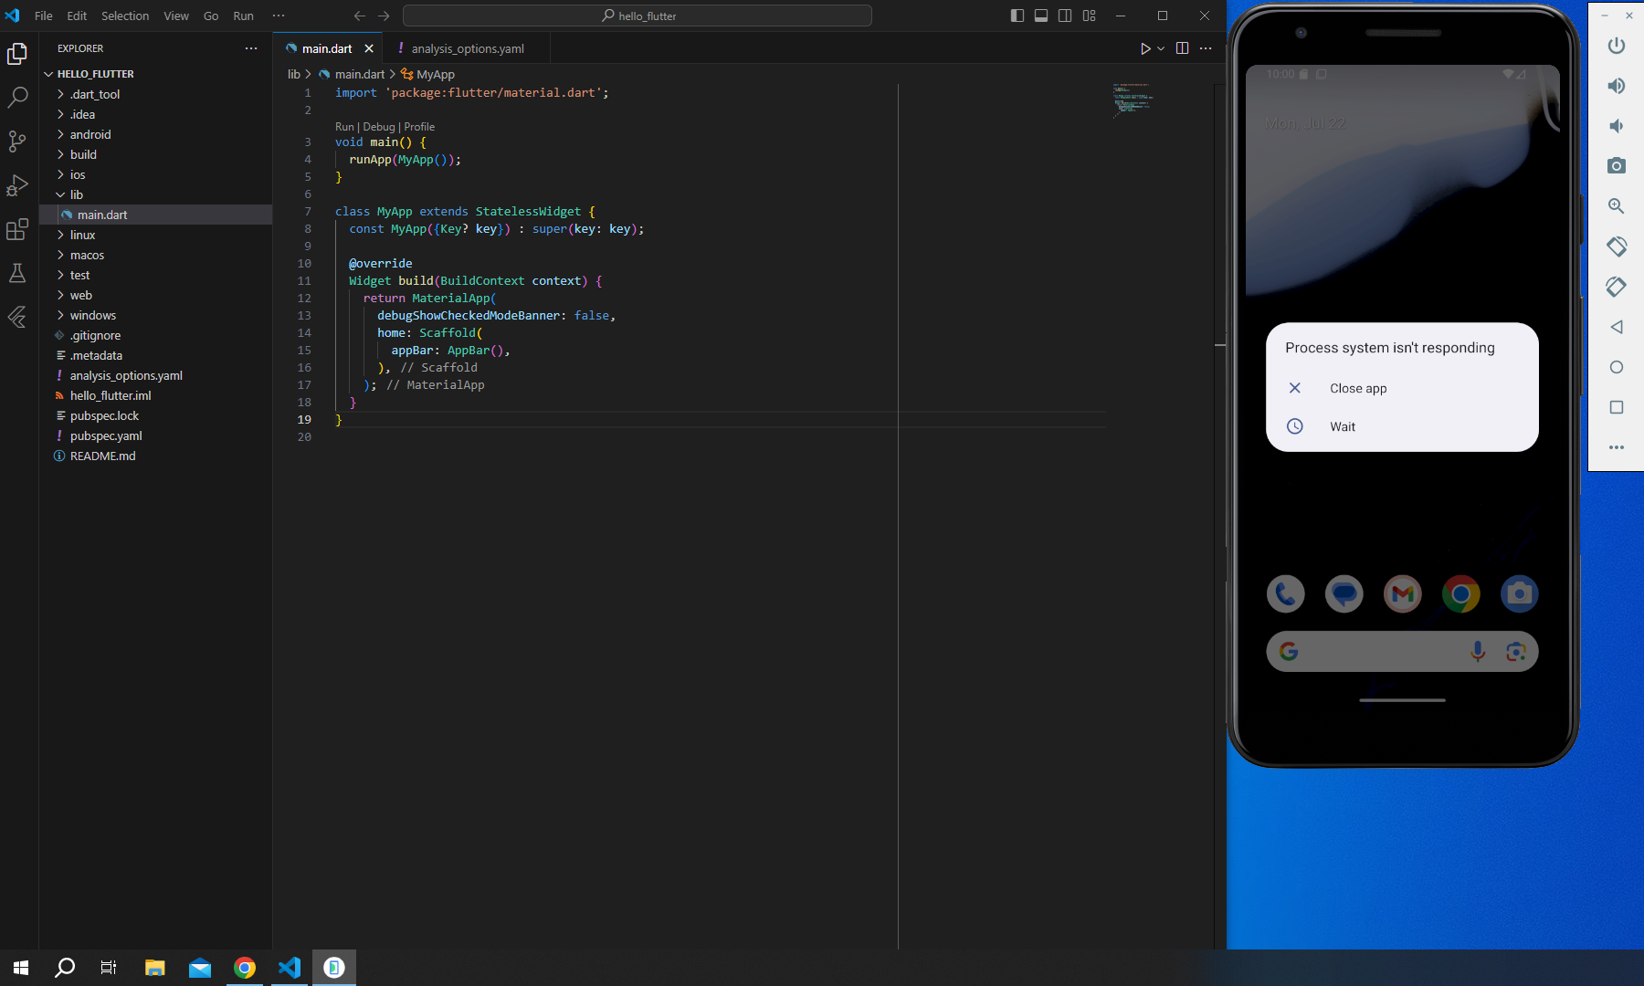1644x986 pixels.
Task: Open the Phone app on the emulator
Action: [1286, 594]
